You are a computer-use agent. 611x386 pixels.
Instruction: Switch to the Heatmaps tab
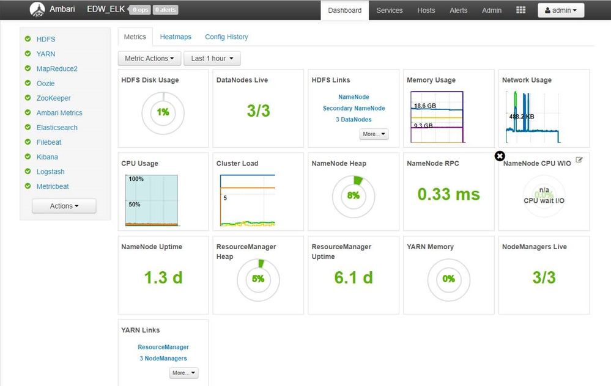click(x=176, y=37)
